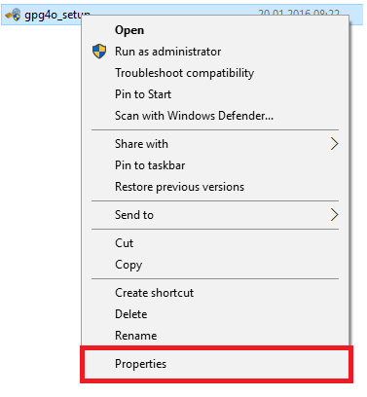Choose Pin to taskbar
The height and width of the screenshot is (397, 367).
(150, 165)
